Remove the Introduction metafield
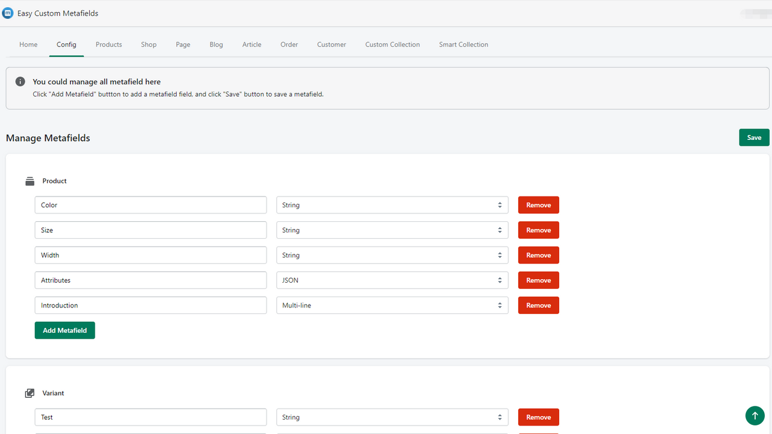Viewport: 772px width, 434px height. click(539, 306)
